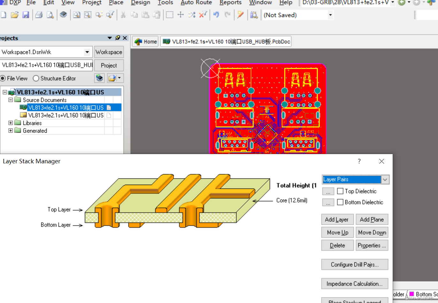Select the Cut tool on the toolbar

coord(123,15)
